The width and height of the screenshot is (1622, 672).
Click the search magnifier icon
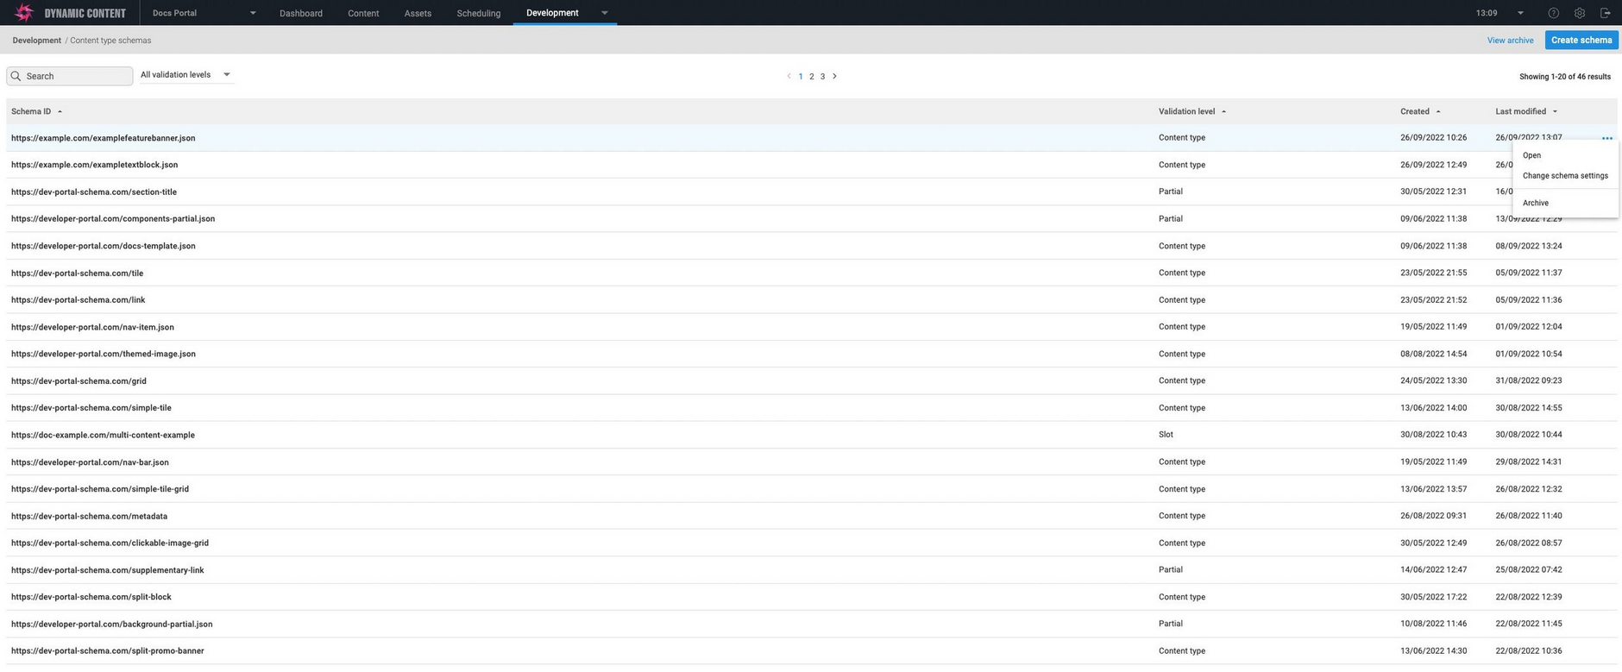click(16, 76)
